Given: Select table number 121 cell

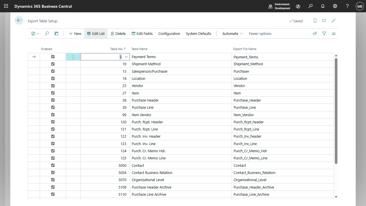Looking at the screenshot, I should [x=105, y=129].
